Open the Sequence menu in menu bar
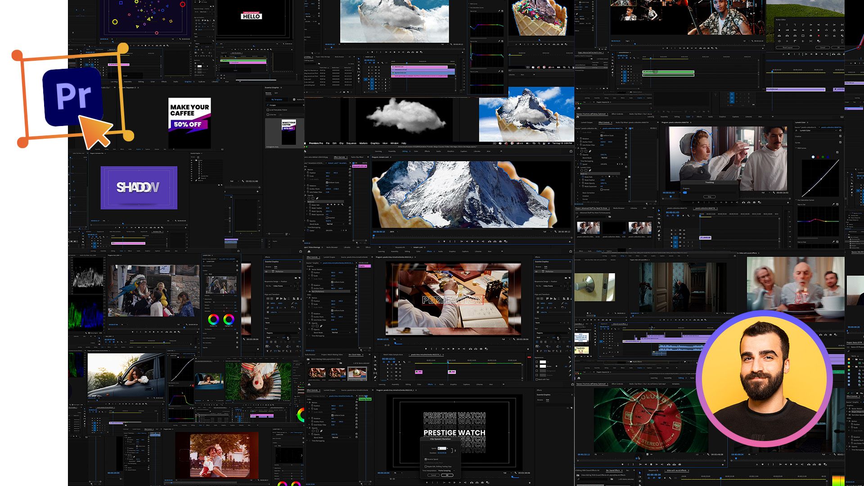 click(x=351, y=143)
